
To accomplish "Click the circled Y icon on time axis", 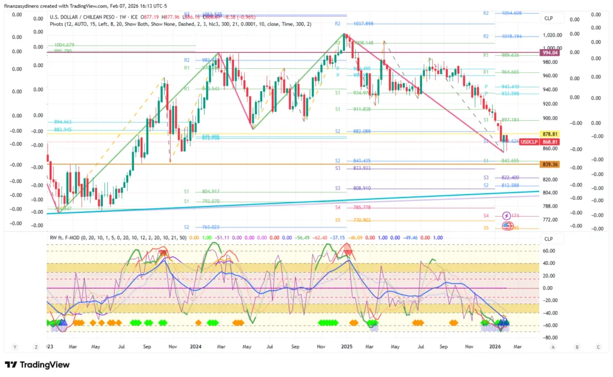I will click(14, 346).
